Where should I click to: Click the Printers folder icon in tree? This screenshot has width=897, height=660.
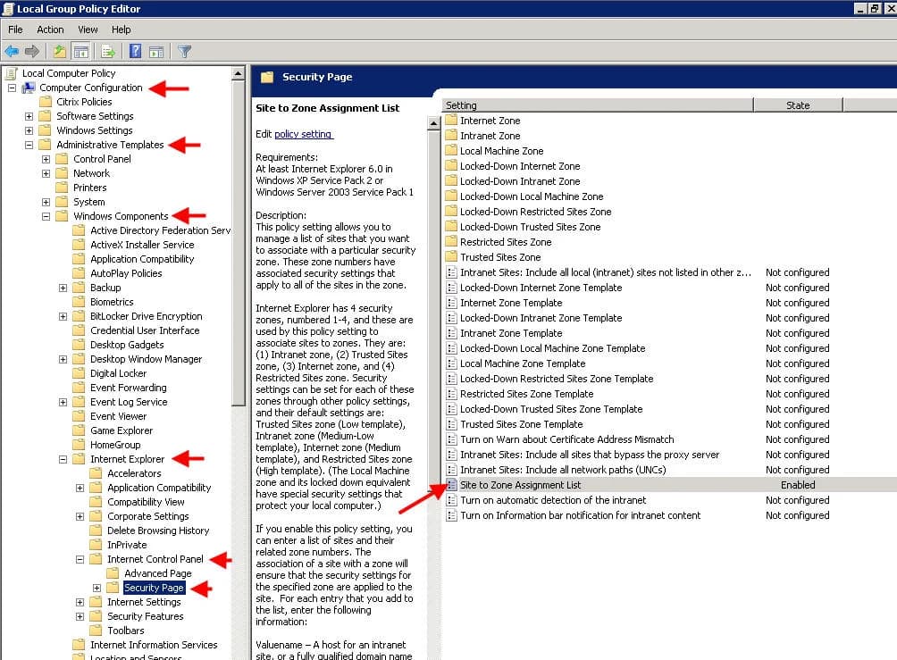click(62, 188)
